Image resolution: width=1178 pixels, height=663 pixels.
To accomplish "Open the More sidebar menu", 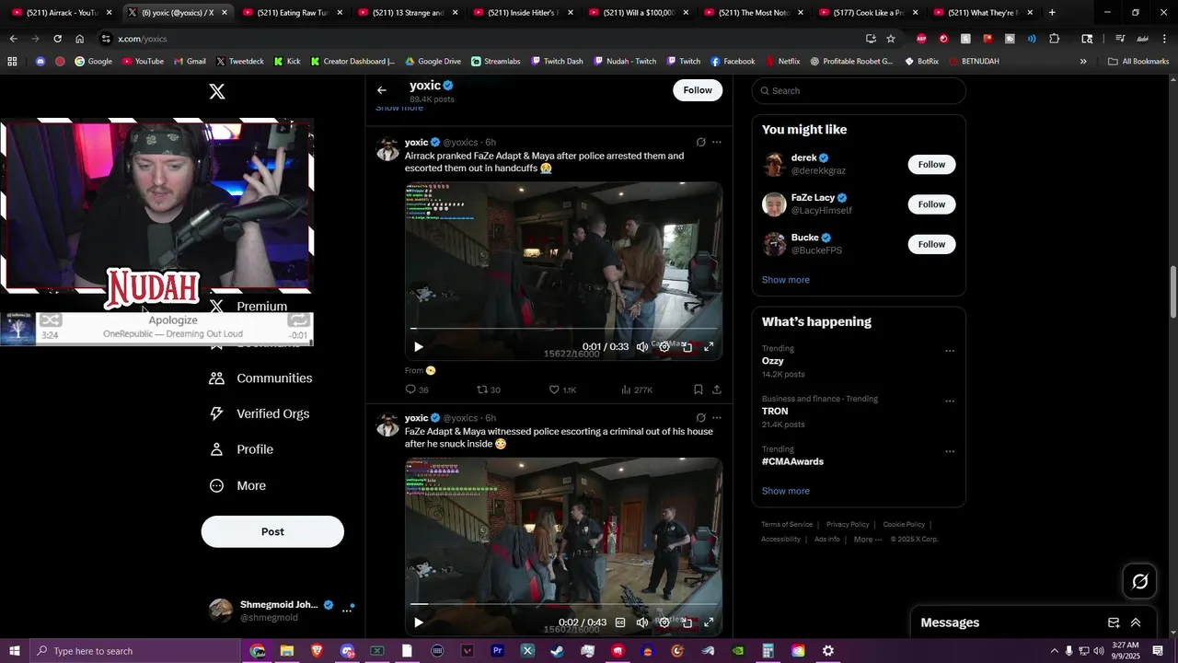I will click(x=237, y=486).
